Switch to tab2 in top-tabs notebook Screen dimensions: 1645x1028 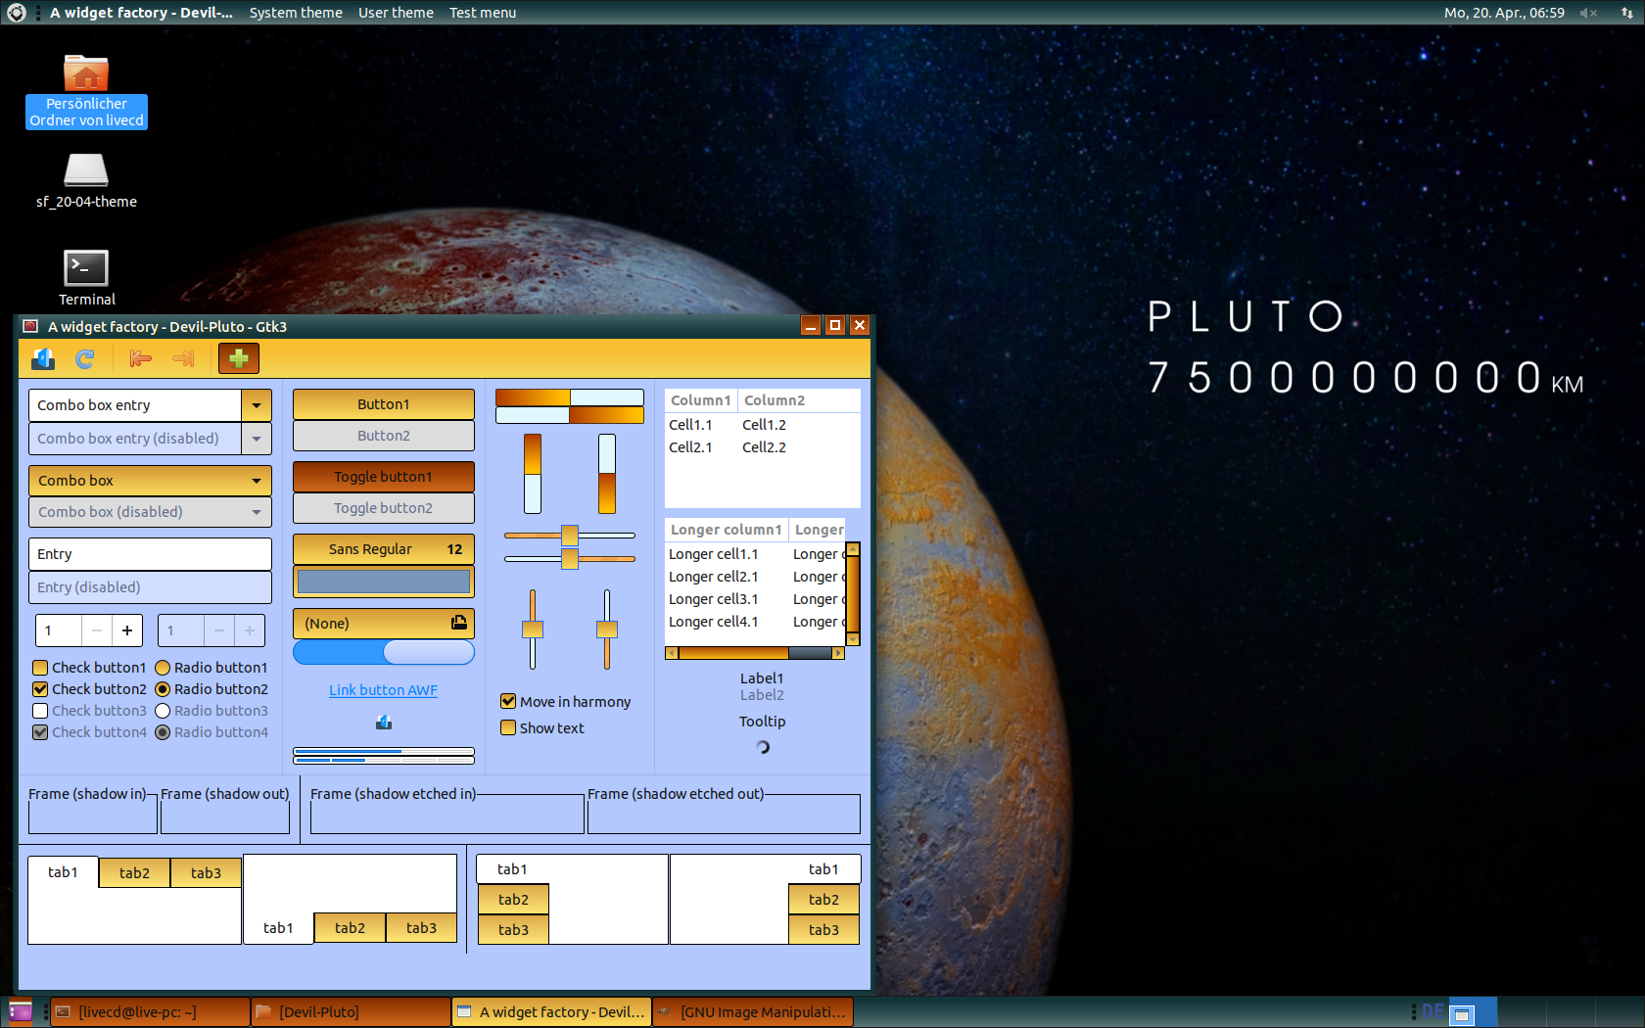135,873
